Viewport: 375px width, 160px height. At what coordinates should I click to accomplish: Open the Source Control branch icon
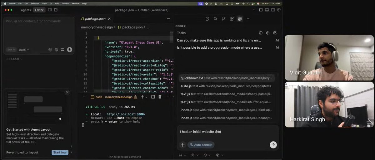pos(223,19)
